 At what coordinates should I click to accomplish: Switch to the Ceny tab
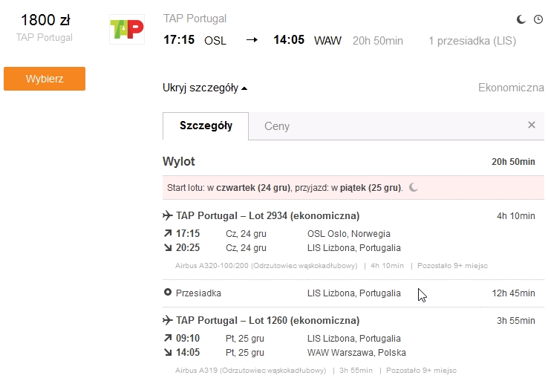[277, 126]
